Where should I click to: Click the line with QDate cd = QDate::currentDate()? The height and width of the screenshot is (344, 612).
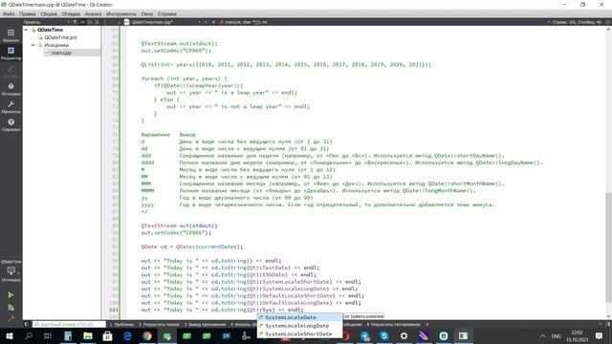pyautogui.click(x=192, y=247)
